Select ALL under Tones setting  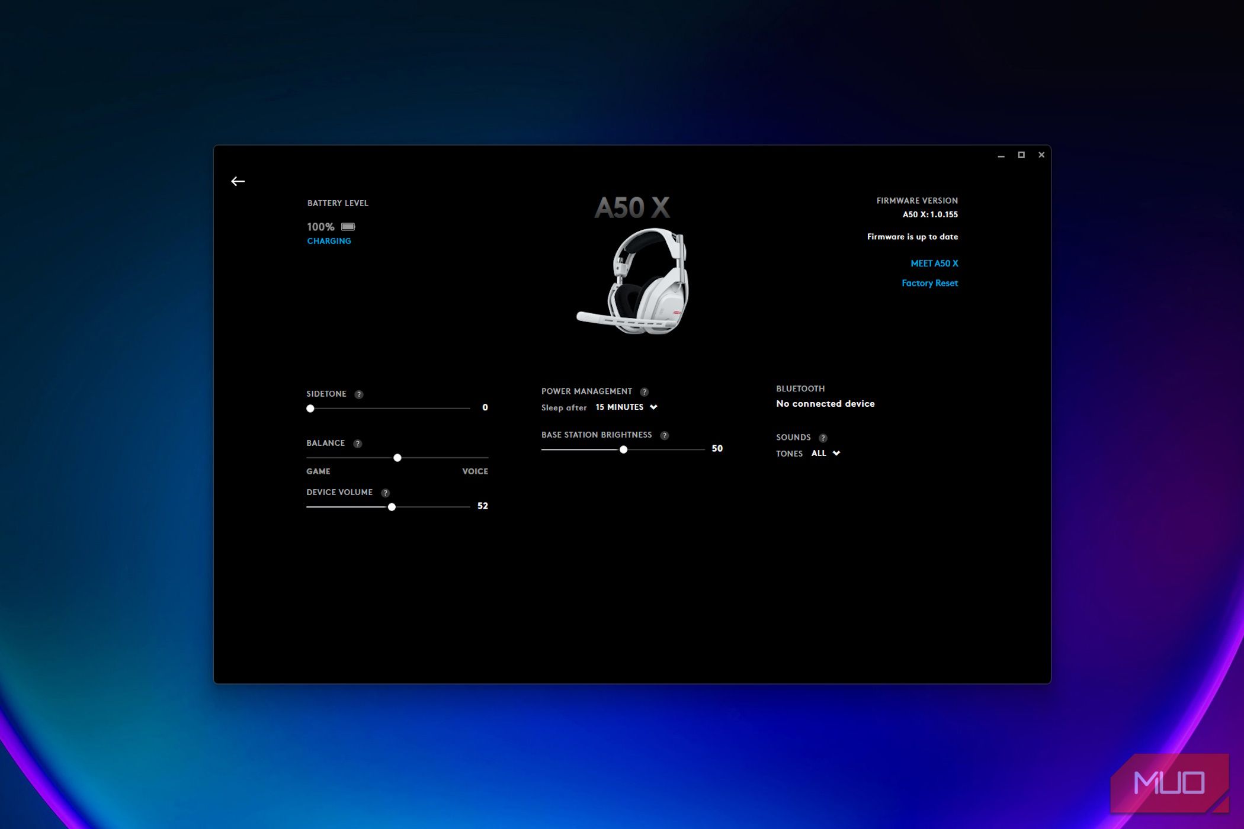pos(817,453)
